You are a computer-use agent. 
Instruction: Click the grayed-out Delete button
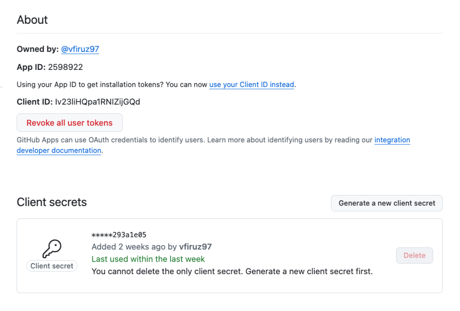tap(414, 255)
